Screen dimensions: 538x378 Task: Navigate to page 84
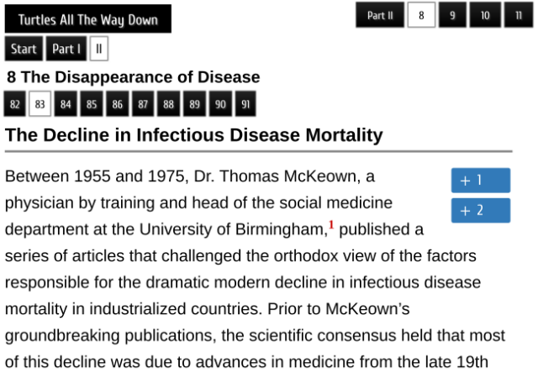click(66, 104)
